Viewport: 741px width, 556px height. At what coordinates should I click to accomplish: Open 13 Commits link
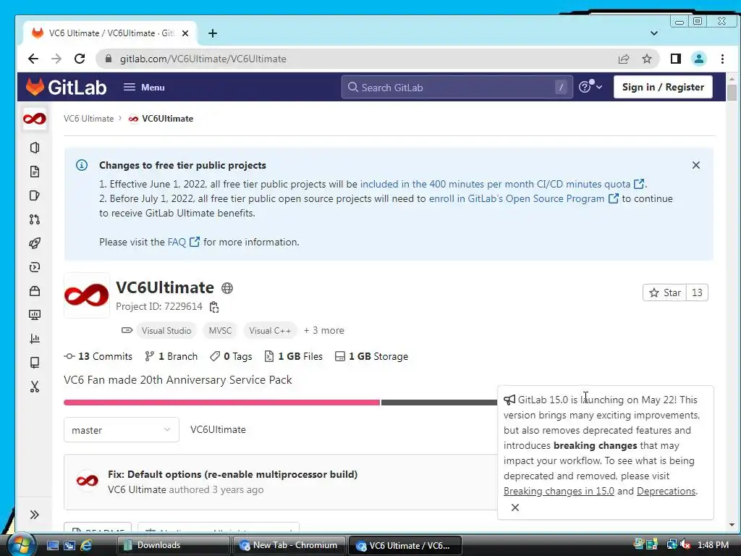tap(98, 356)
